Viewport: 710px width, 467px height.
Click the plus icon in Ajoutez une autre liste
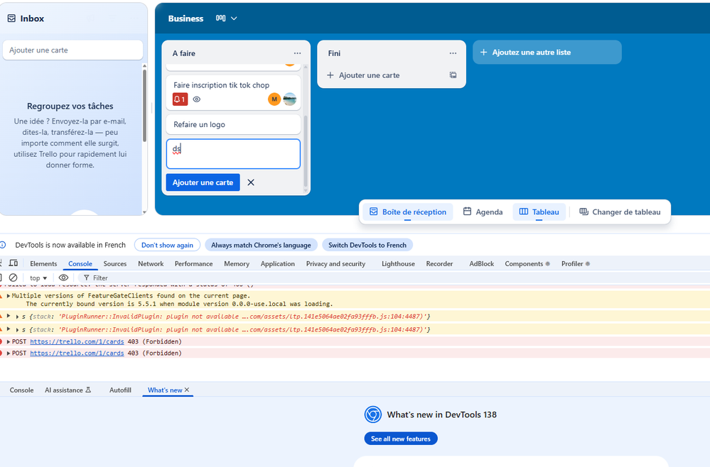[483, 53]
